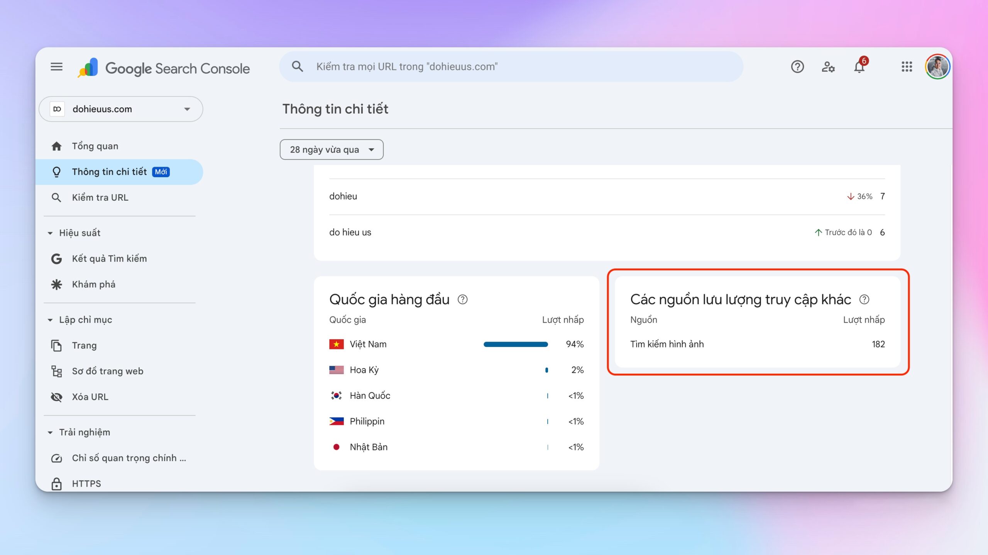Open notifications bell with 6 alerts
This screenshot has height=555, width=988.
[860, 66]
